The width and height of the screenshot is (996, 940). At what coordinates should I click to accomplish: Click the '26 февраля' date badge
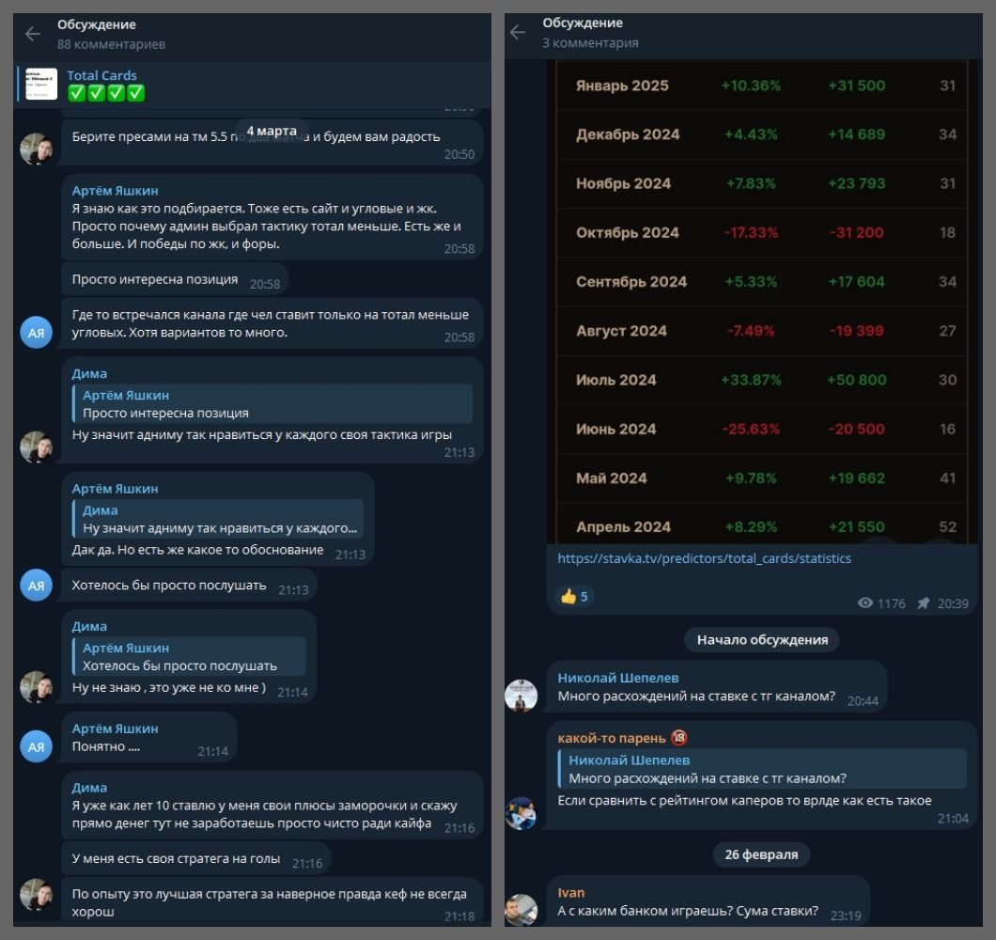coord(760,854)
